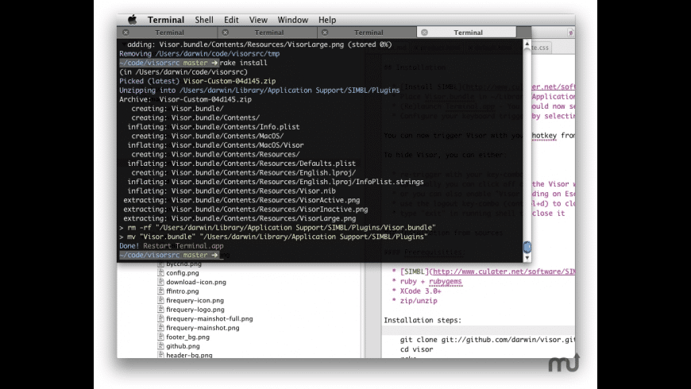Click the terminal scrollbar down arrow
This screenshot has width=691, height=389.
(527, 258)
